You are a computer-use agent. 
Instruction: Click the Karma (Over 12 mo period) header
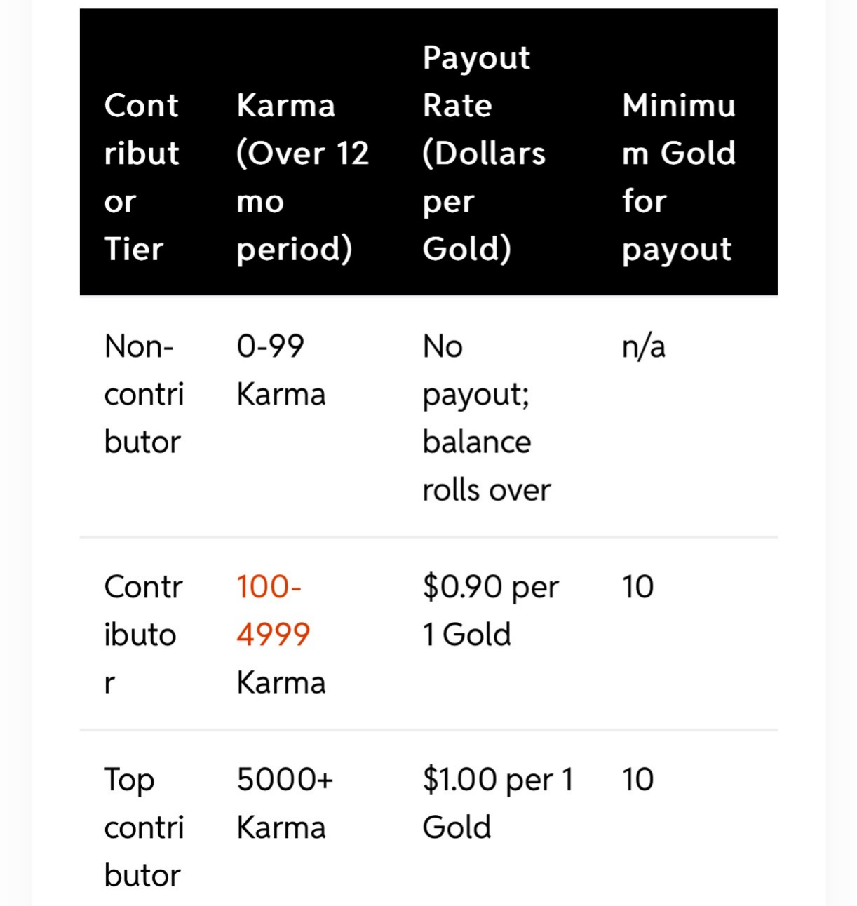pyautogui.click(x=303, y=177)
